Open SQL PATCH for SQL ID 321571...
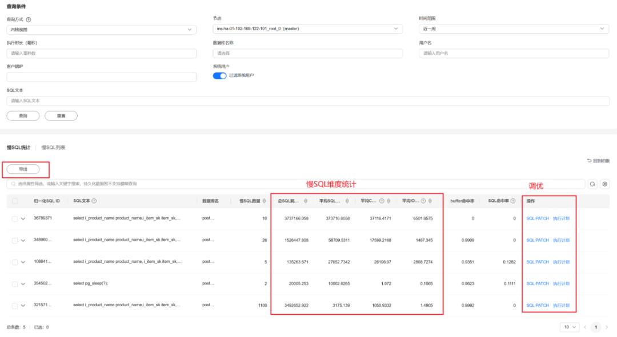The image size is (617, 337). pyautogui.click(x=538, y=305)
